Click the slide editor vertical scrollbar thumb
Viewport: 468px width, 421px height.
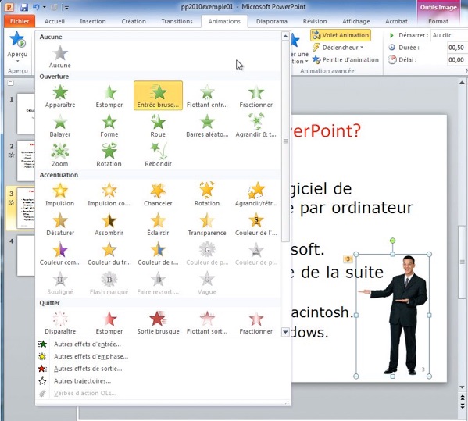pyautogui.click(x=462, y=262)
